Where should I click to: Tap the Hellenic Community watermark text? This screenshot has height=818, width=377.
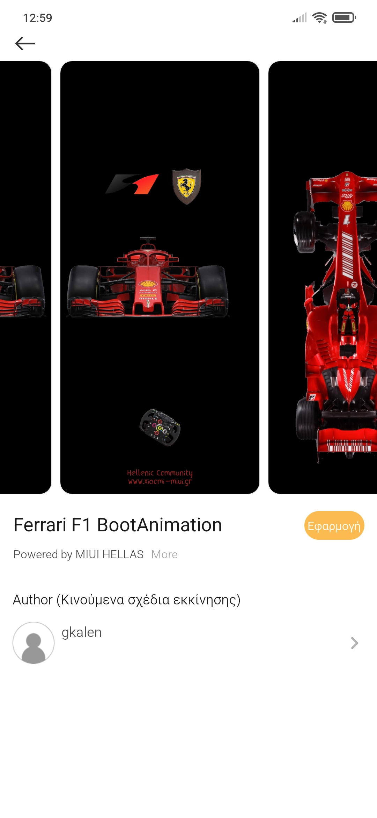pyautogui.click(x=160, y=477)
